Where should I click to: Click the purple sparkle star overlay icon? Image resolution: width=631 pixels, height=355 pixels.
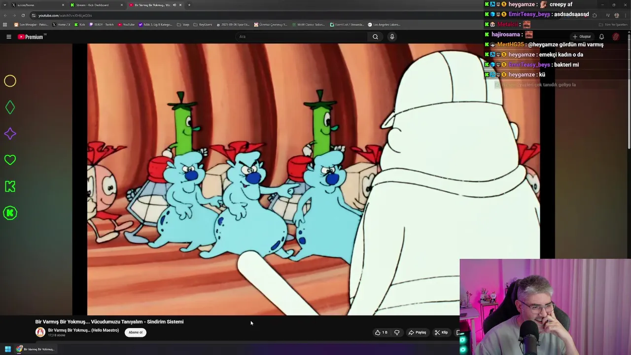(x=10, y=134)
